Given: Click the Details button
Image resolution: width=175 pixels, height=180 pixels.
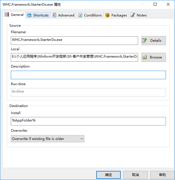Looking at the screenshot, I should 154,41.
